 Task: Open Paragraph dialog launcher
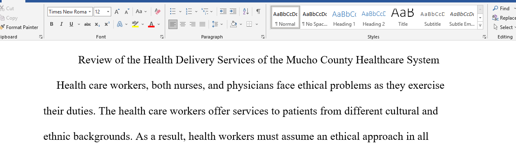pyautogui.click(x=262, y=37)
